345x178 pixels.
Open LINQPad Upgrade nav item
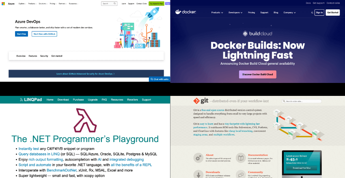click(x=93, y=100)
